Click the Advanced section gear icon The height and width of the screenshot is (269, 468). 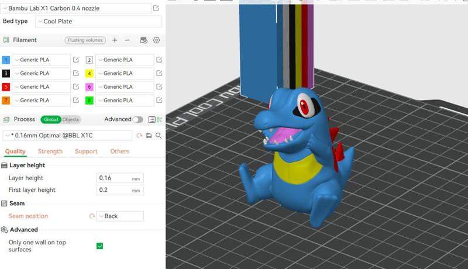tap(4, 230)
